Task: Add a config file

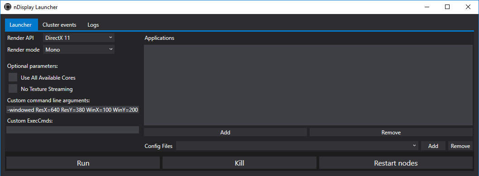Action: tap(433, 146)
